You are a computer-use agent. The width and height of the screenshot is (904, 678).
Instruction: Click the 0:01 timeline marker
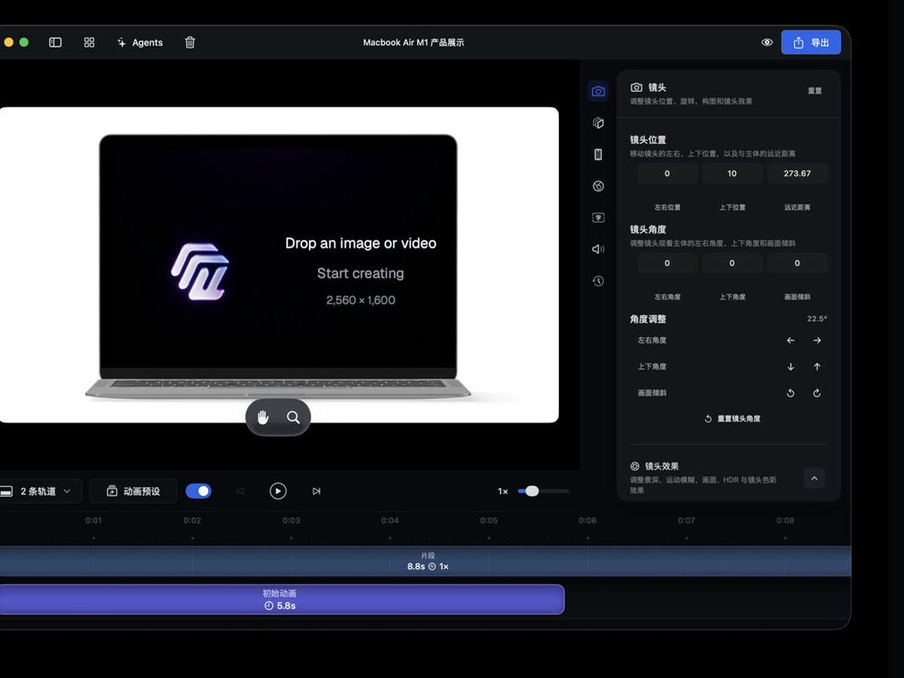coord(93,521)
